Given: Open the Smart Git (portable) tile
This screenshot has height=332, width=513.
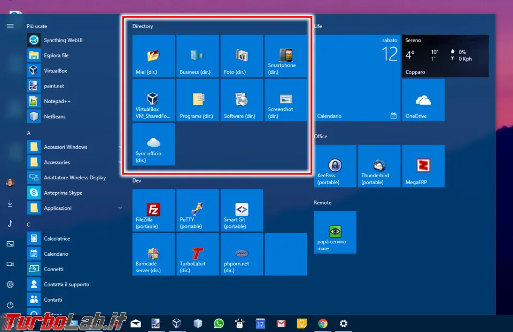Looking at the screenshot, I should [x=242, y=210].
